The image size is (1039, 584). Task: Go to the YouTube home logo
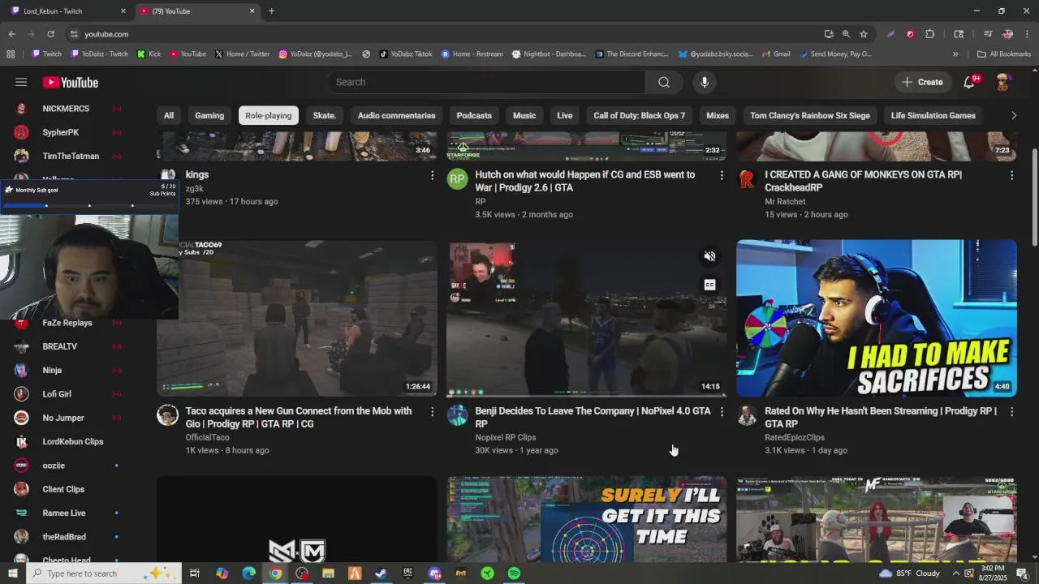tap(71, 82)
